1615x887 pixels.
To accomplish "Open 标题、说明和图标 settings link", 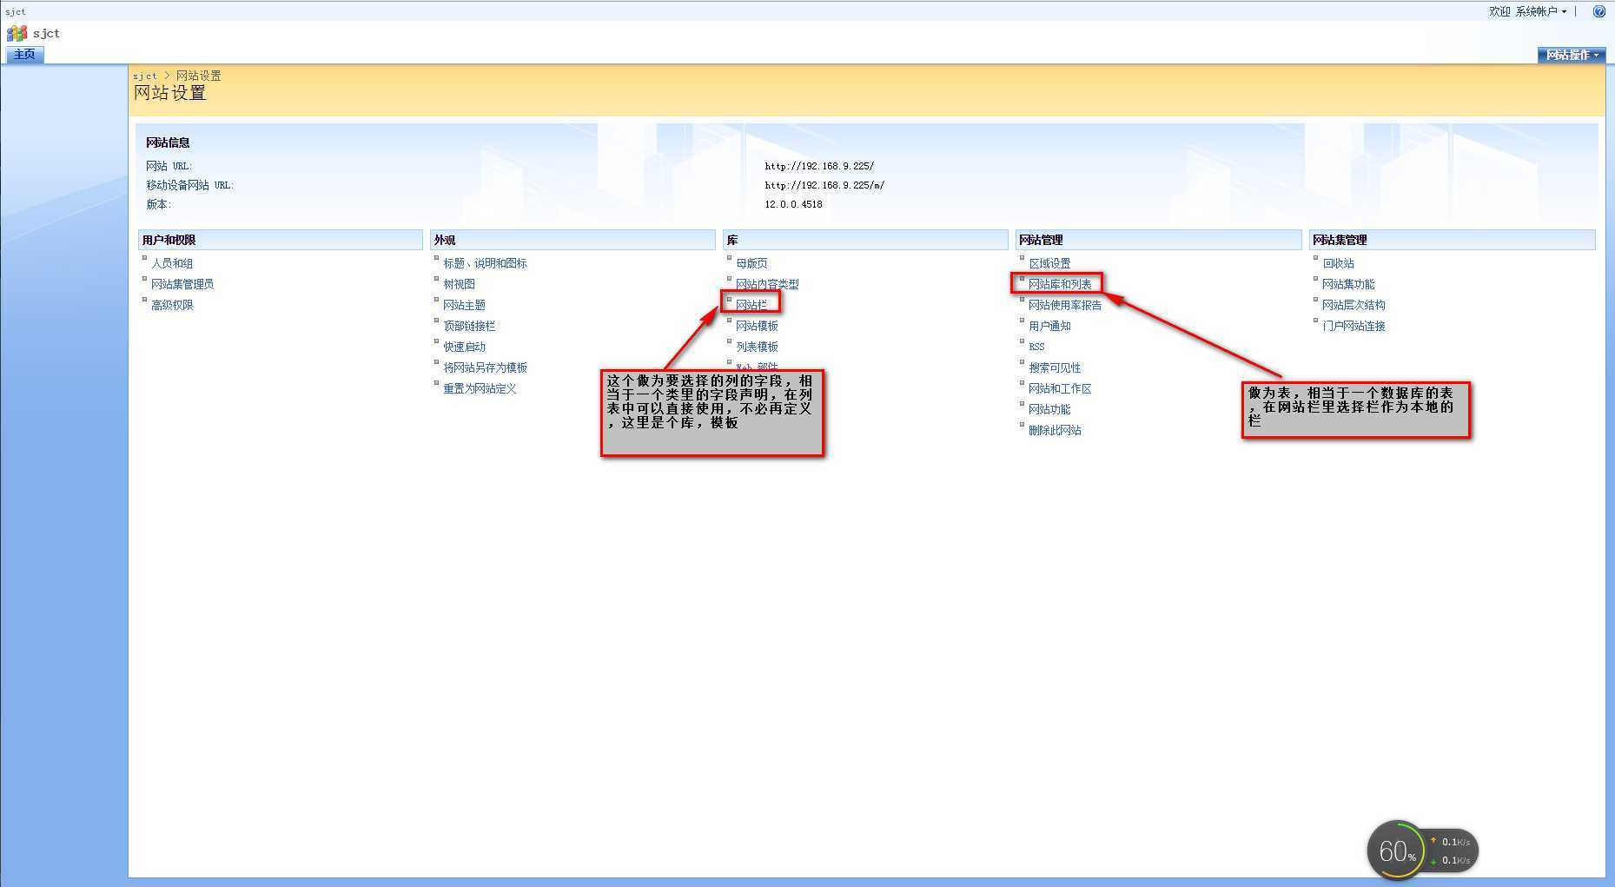I will (485, 263).
